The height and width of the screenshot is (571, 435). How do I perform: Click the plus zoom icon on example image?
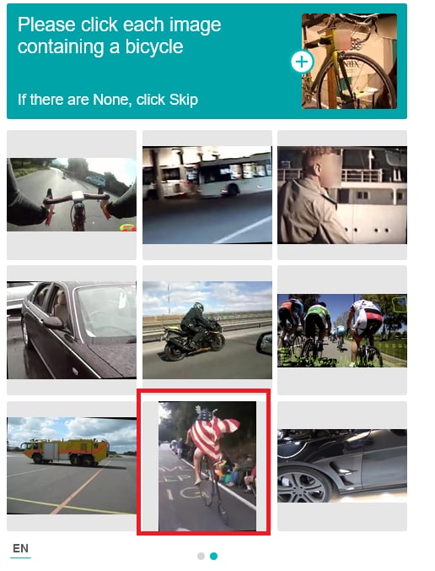pos(302,62)
